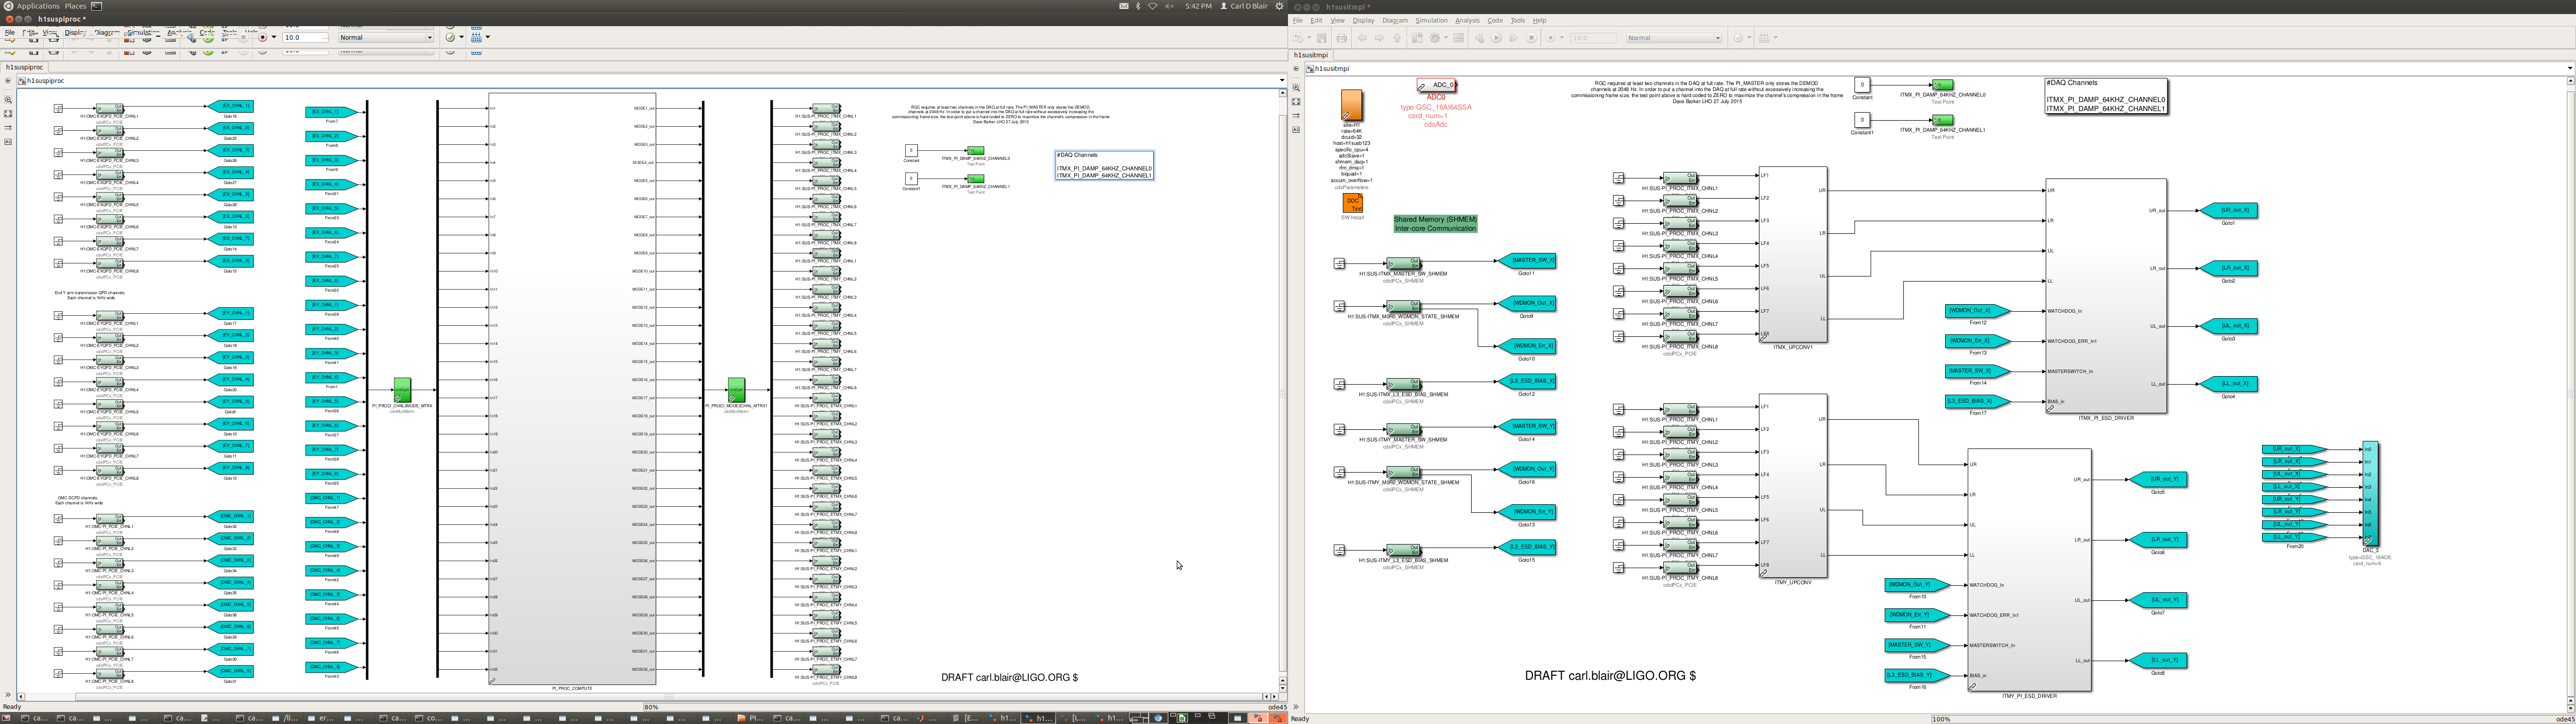Screen dimensions: 2576x724
Task: Open simulation mode Normal dropdown in h1susitmpi
Action: click(1674, 38)
